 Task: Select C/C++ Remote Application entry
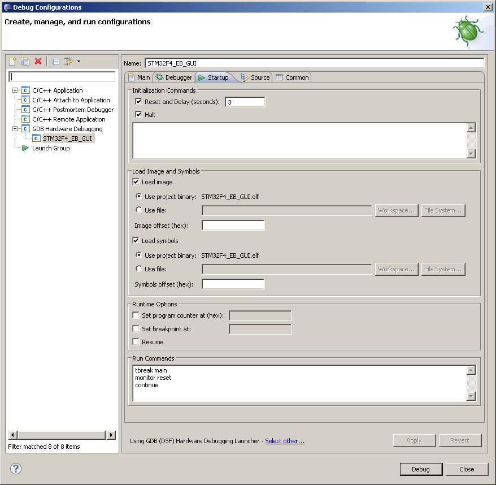pos(69,119)
